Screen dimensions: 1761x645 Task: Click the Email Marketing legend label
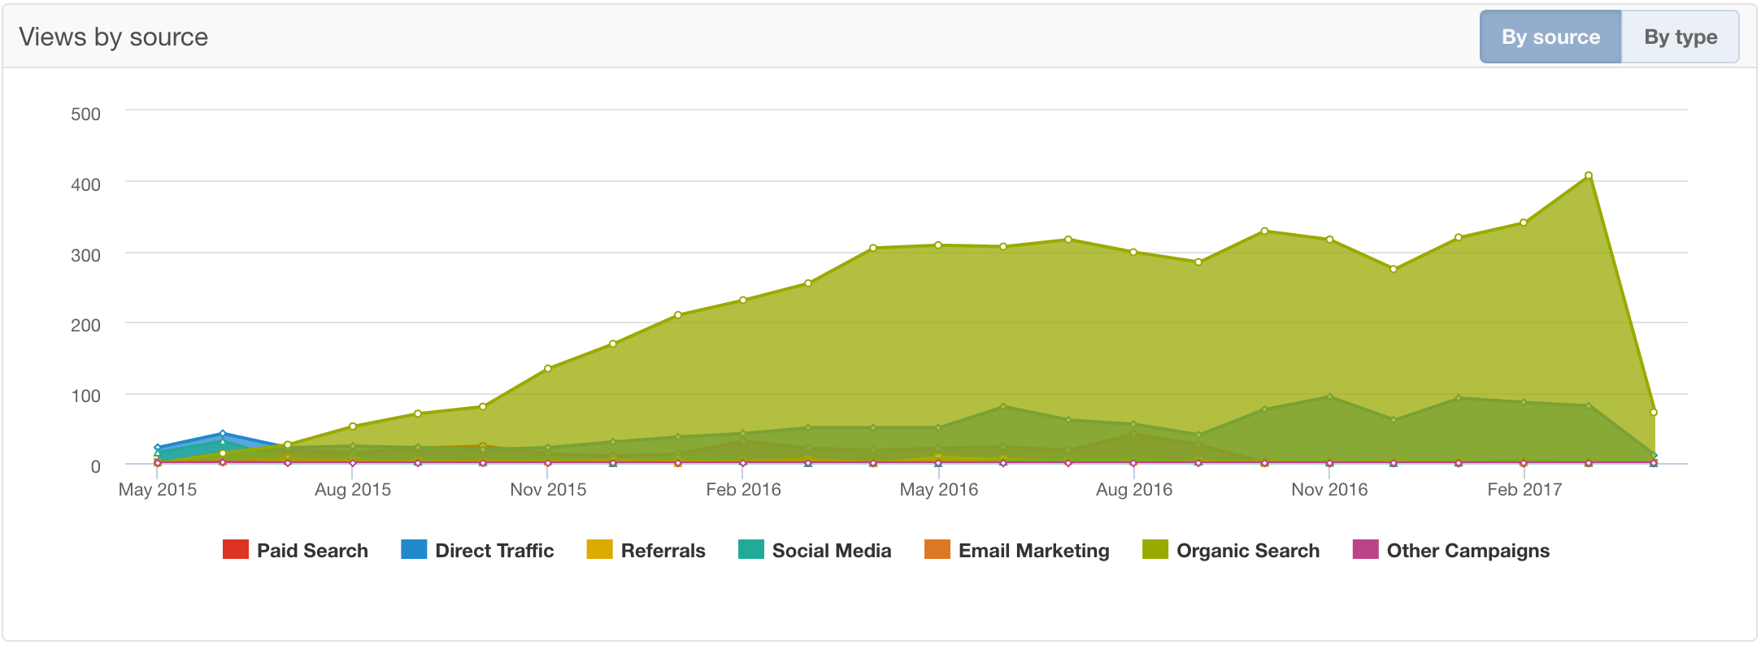1033,551
